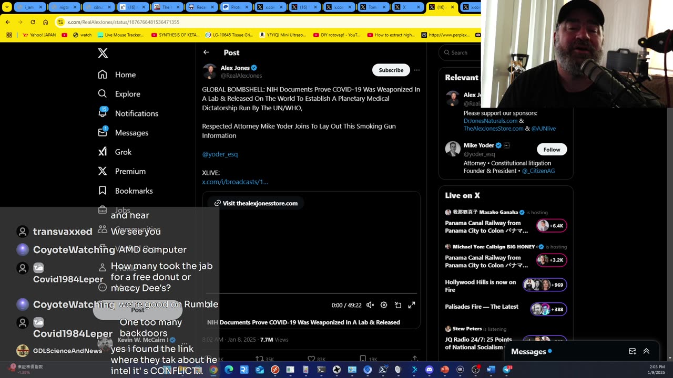Open Grok in X sidebar
Viewport: 673px width, 378px height.
coord(115,152)
